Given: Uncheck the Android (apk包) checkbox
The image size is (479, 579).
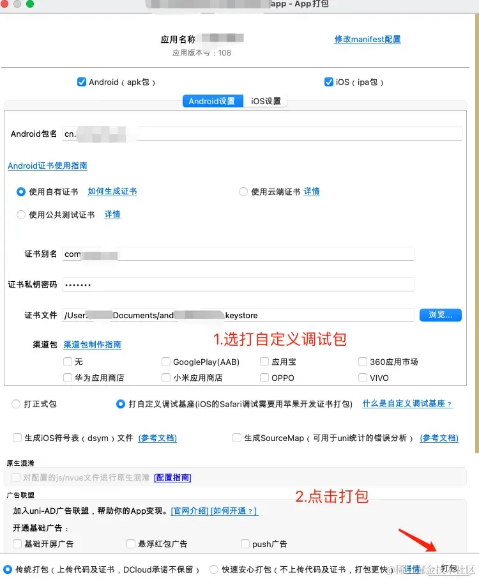Looking at the screenshot, I should (82, 82).
